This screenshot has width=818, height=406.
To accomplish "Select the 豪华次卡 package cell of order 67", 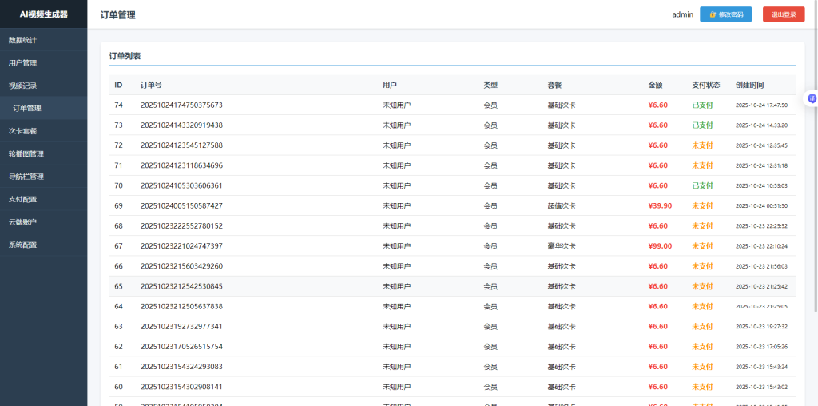I will (561, 246).
